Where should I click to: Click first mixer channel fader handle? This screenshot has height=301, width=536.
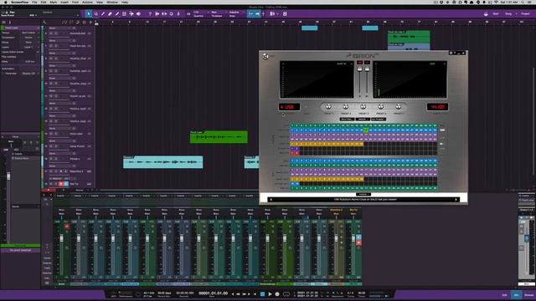coord(62,238)
